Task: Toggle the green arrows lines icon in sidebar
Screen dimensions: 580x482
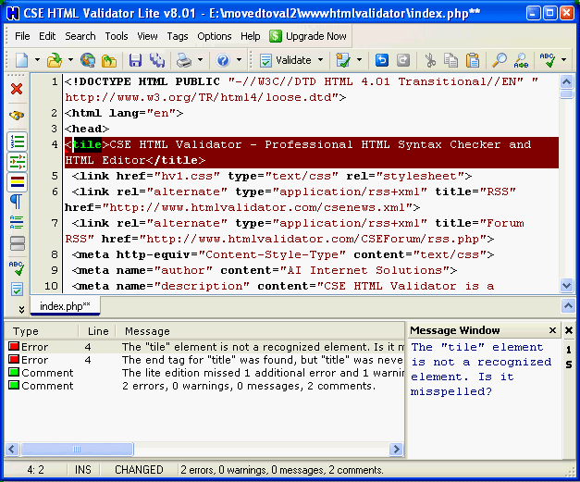Action: coord(17,162)
